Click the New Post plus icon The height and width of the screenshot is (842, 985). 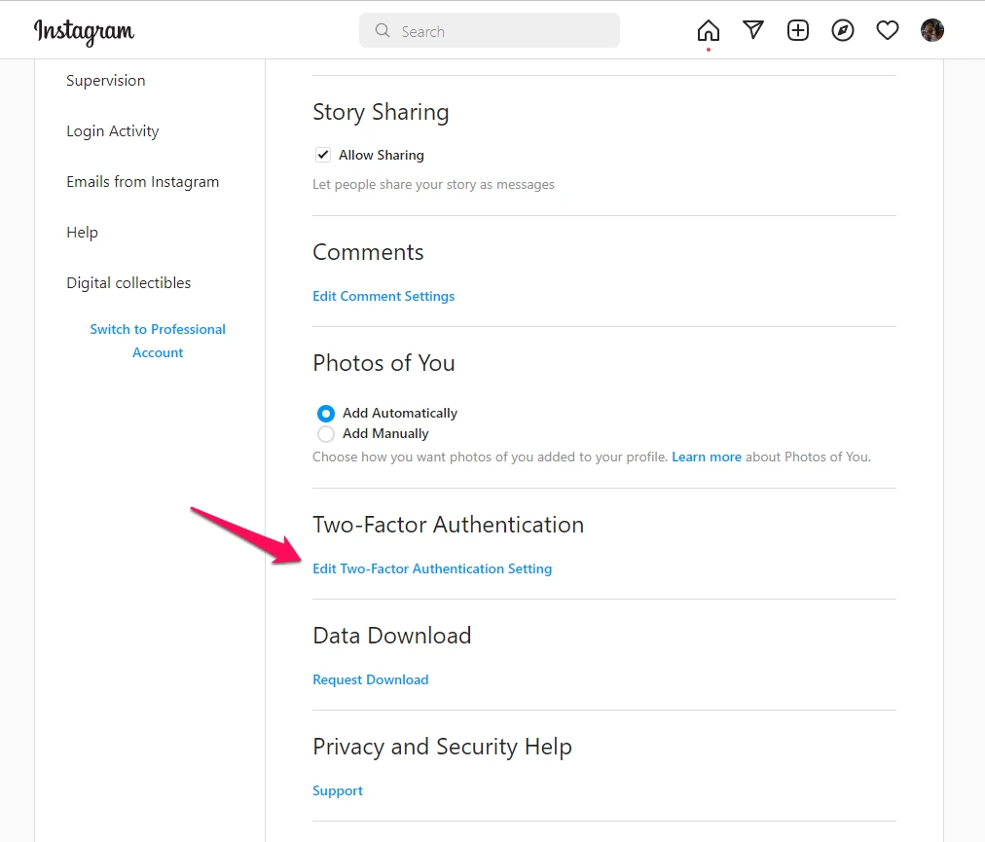(798, 30)
